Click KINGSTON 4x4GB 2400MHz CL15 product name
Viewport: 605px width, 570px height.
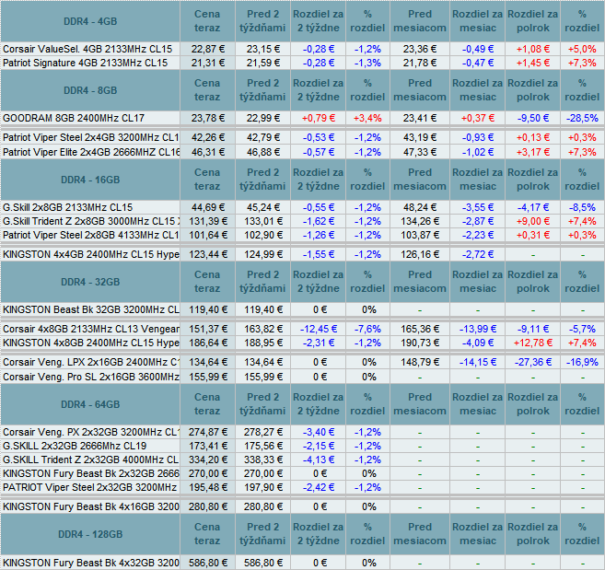coord(91,254)
